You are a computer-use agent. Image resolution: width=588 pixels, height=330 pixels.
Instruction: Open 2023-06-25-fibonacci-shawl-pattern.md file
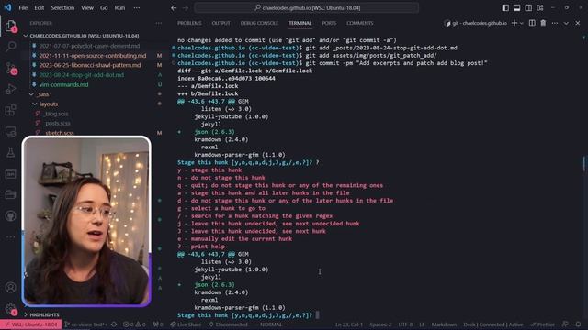point(90,65)
